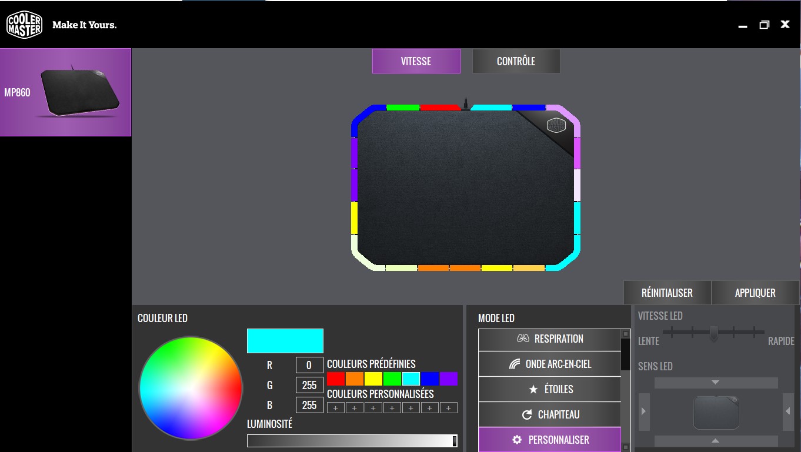This screenshot has width=801, height=452.
Task: Click the right arrow in Sens LED
Action: (643, 411)
